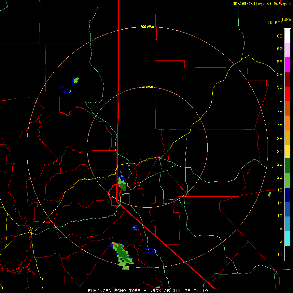Image resolution: width=293 pixels, height=293 pixels.
Task: Select the yellow 30-34 kft swatch
Action: click(x=287, y=152)
